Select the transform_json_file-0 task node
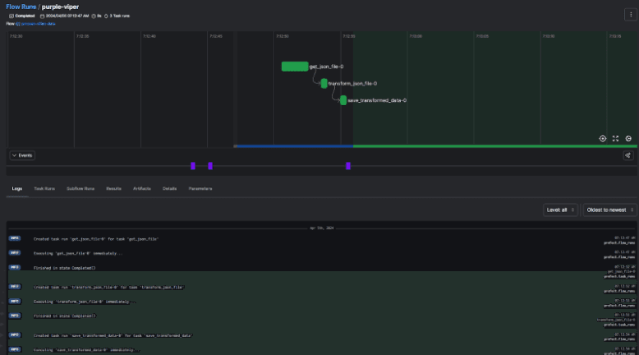This screenshot has height=355, width=639. [324, 84]
